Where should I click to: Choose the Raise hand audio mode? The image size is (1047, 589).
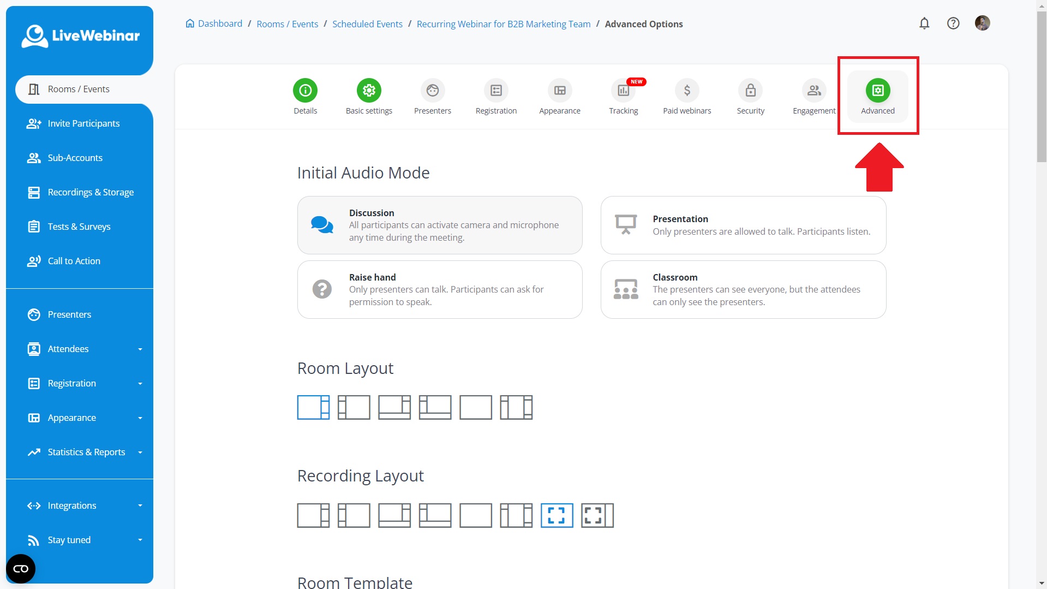click(x=440, y=289)
